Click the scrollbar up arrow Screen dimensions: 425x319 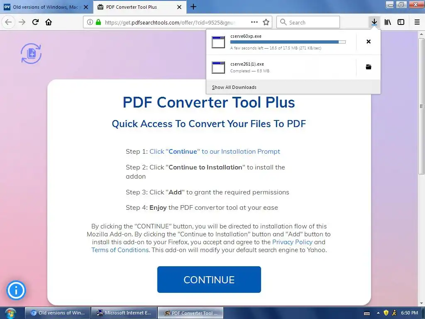[x=421, y=34]
